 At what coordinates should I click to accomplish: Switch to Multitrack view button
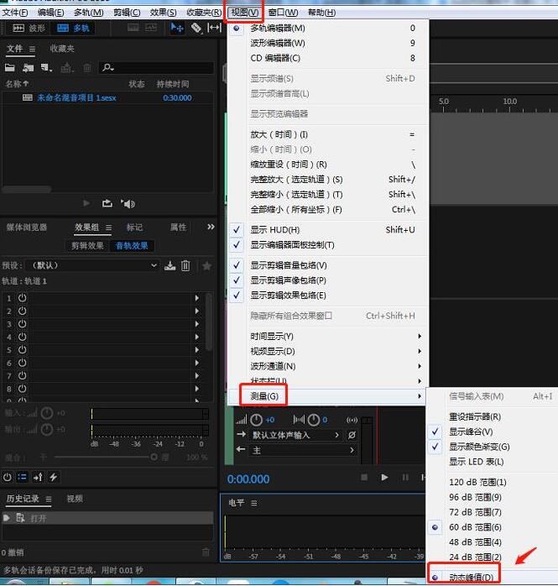click(x=73, y=29)
